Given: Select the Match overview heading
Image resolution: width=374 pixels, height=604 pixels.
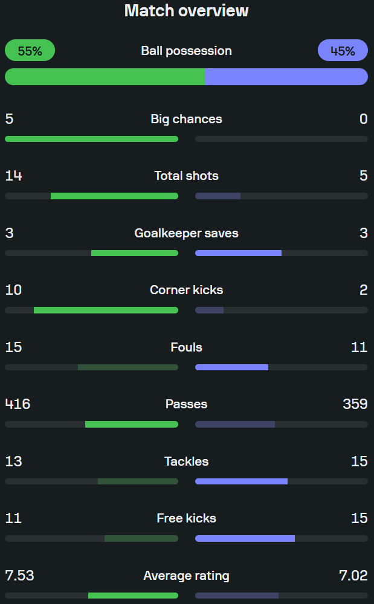Looking at the screenshot, I should 187,10.
